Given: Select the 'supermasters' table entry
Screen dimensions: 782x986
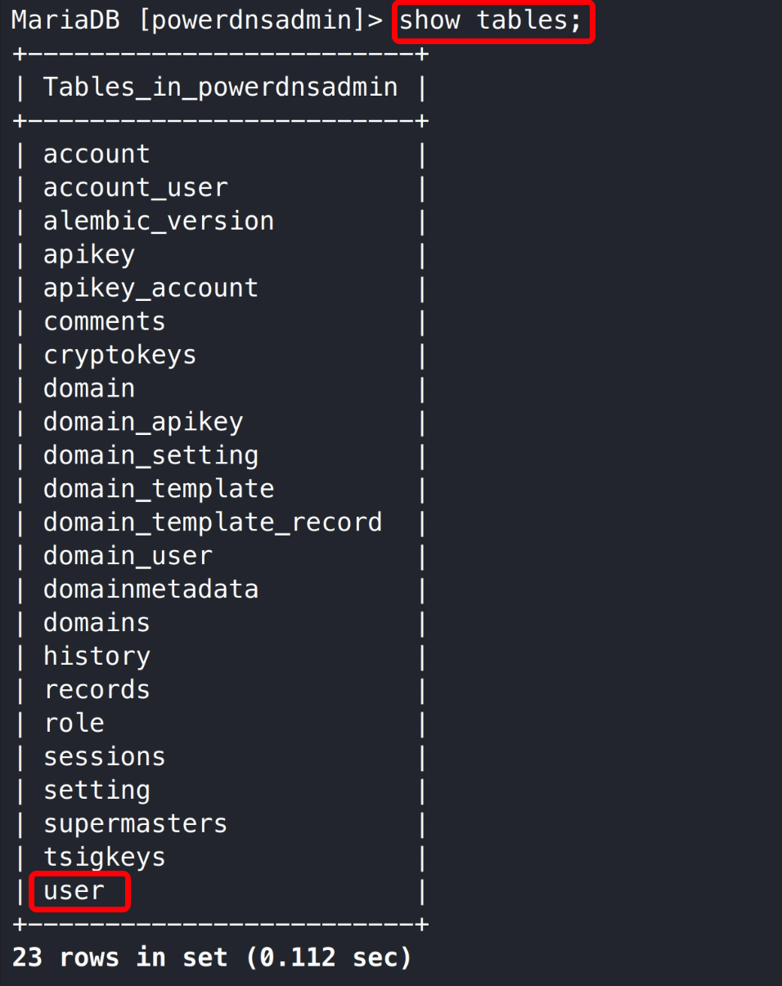Looking at the screenshot, I should (x=135, y=823).
